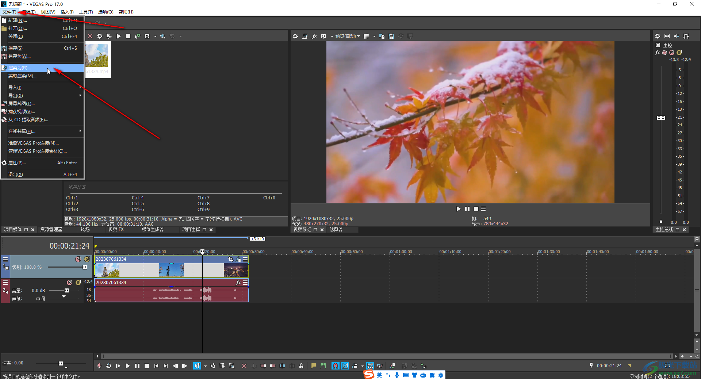Open auto ripple dropdown arrow
This screenshot has height=379, width=701.
(x=363, y=366)
